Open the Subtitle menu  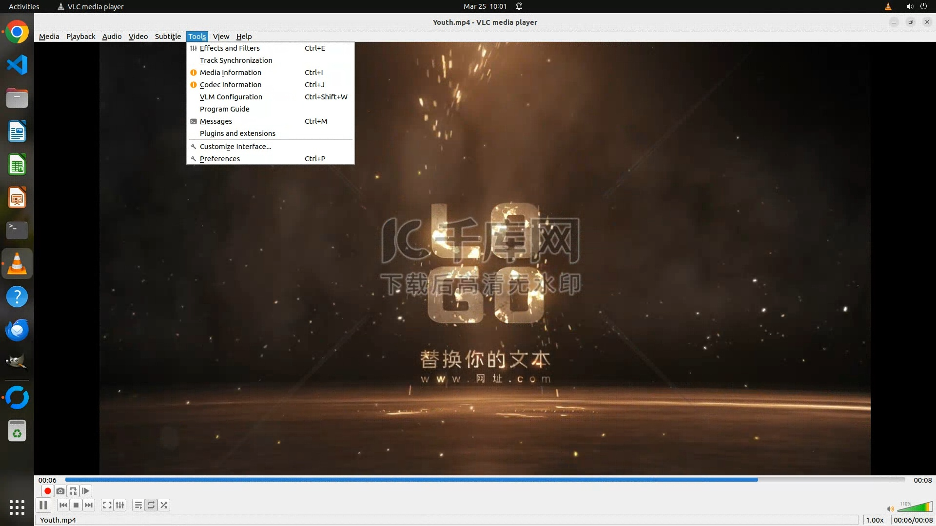(168, 37)
